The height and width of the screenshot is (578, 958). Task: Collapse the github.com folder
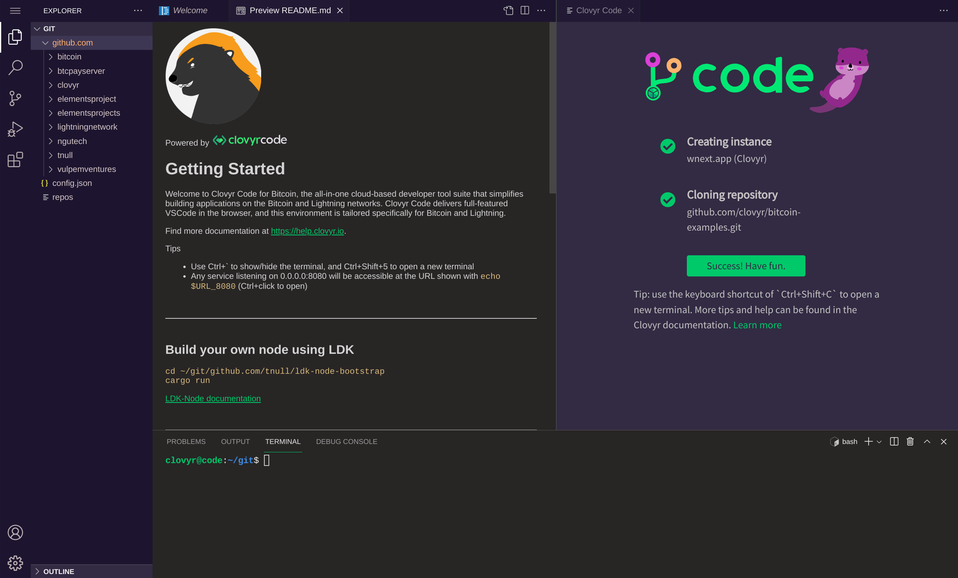coord(72,43)
